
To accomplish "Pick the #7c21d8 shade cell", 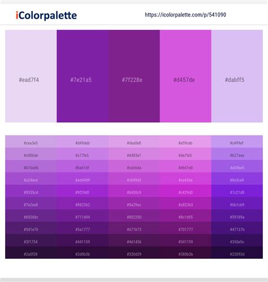I will (x=237, y=191).
